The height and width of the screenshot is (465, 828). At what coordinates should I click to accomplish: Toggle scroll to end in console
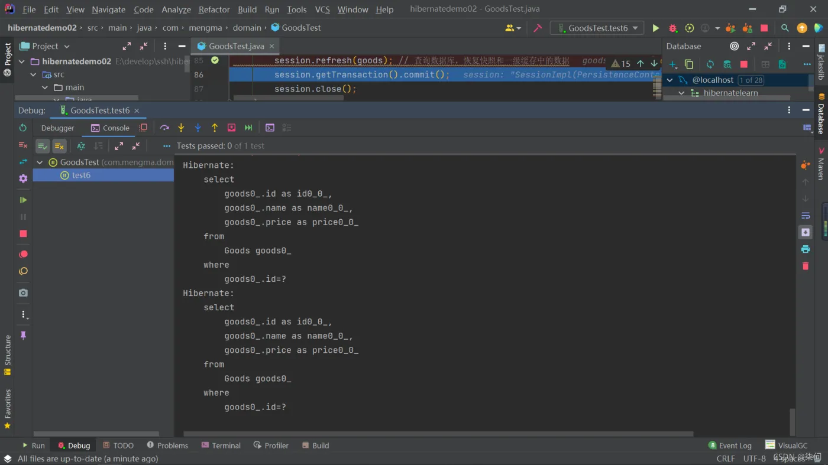(x=805, y=232)
